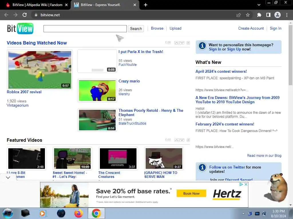Reload the bitview.net page

click(x=25, y=15)
